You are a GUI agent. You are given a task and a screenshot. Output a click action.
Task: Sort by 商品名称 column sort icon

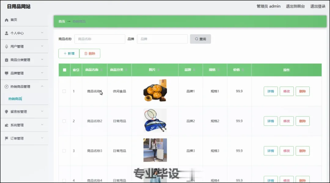click(101, 70)
